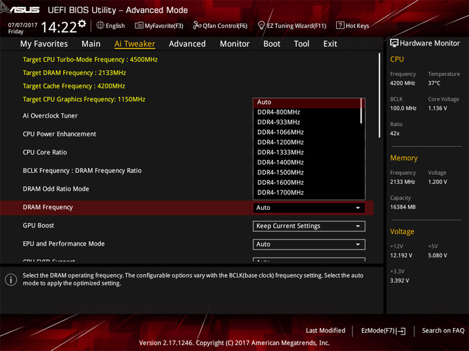Choose DDR4-800MHz option
469x351 pixels.
tap(279, 112)
